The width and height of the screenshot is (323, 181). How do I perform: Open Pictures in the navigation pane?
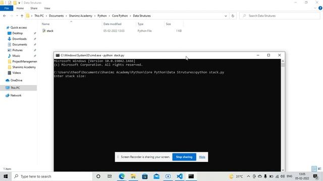point(17,50)
